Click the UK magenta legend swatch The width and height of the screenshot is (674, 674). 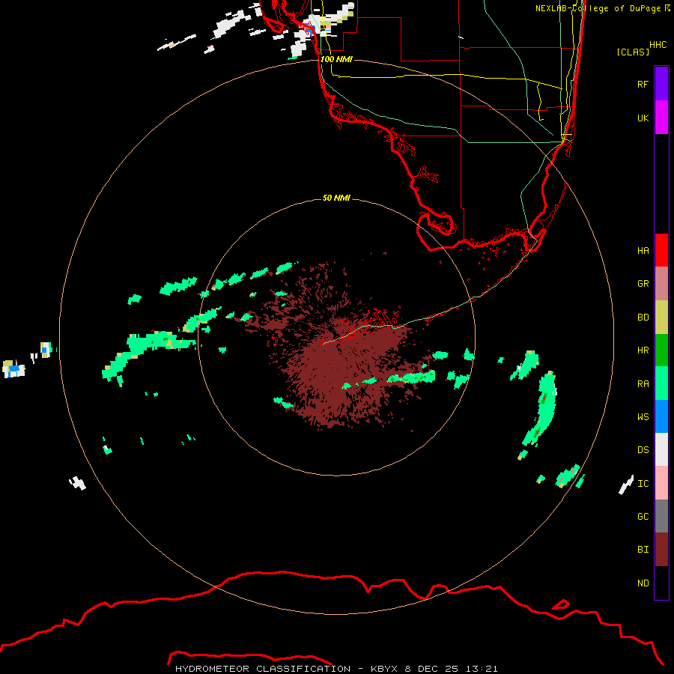pos(661,118)
